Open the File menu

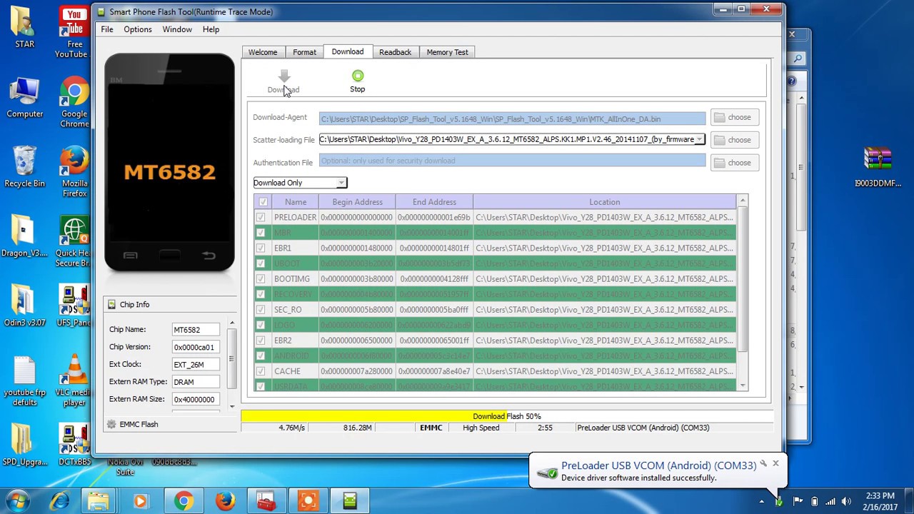tap(106, 29)
